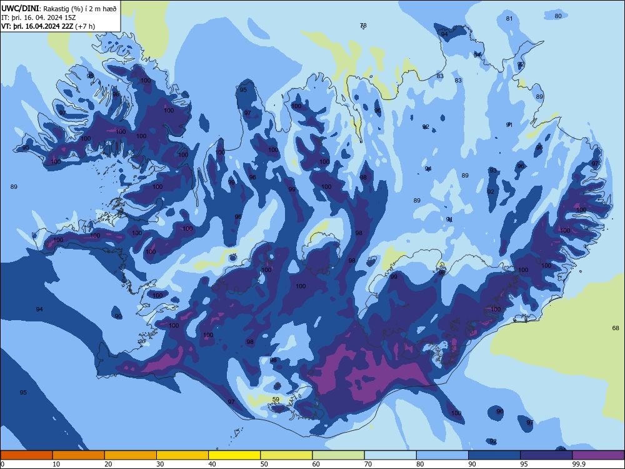This screenshot has width=625, height=469.
Task: Click the '(+7 h)' forecast offset text
Action: click(85, 26)
